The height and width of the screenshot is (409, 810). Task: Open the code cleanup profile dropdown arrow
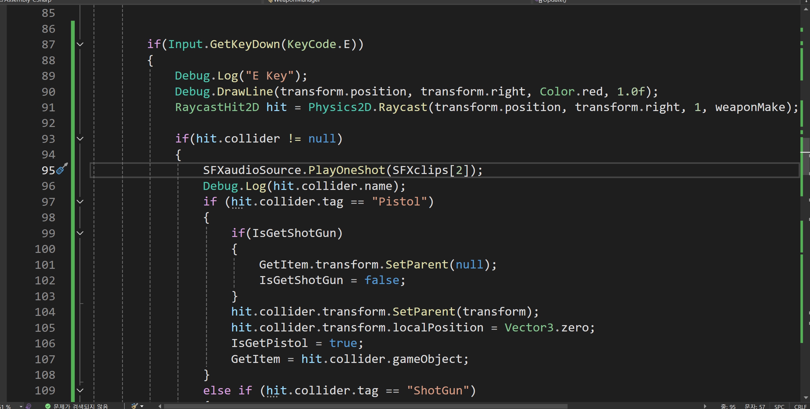(x=142, y=406)
